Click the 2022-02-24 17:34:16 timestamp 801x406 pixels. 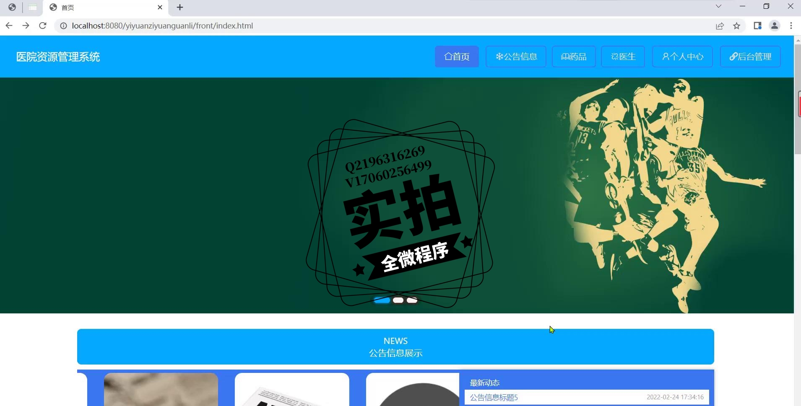(x=675, y=397)
